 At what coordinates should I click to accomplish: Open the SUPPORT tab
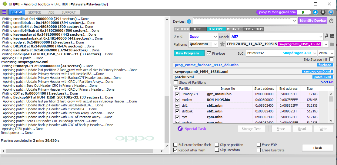(68, 12)
